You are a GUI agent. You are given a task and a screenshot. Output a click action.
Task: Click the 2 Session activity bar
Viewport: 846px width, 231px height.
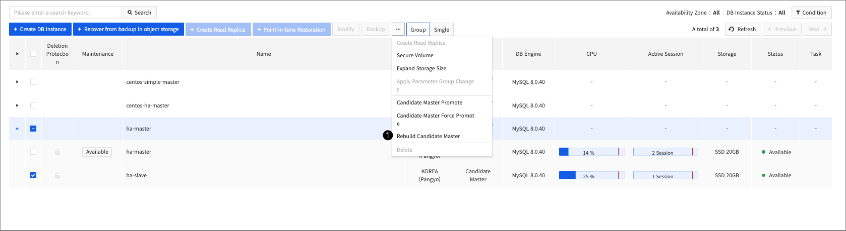click(666, 152)
